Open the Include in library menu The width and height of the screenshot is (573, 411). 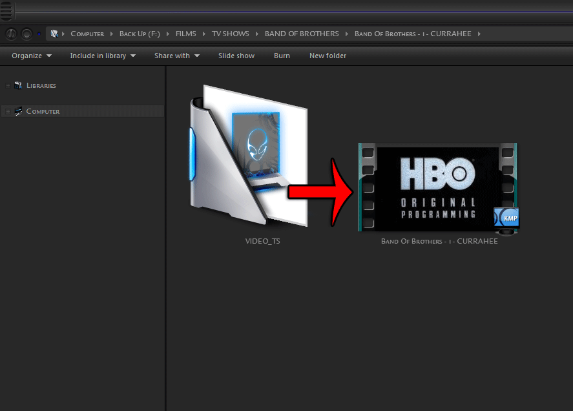click(x=103, y=56)
